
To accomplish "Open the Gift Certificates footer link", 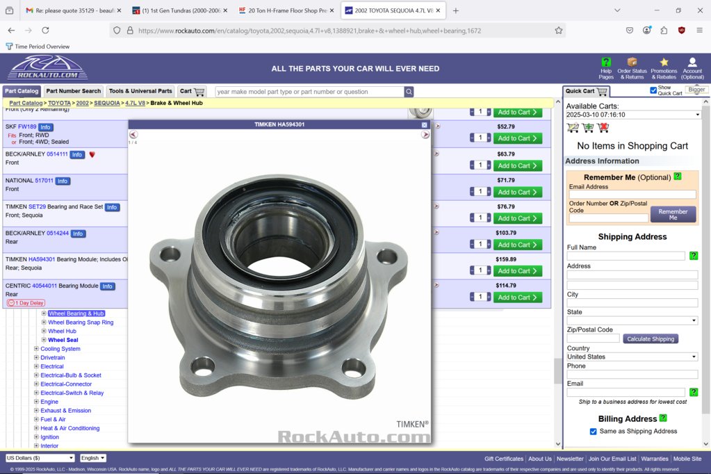I will [x=503, y=459].
